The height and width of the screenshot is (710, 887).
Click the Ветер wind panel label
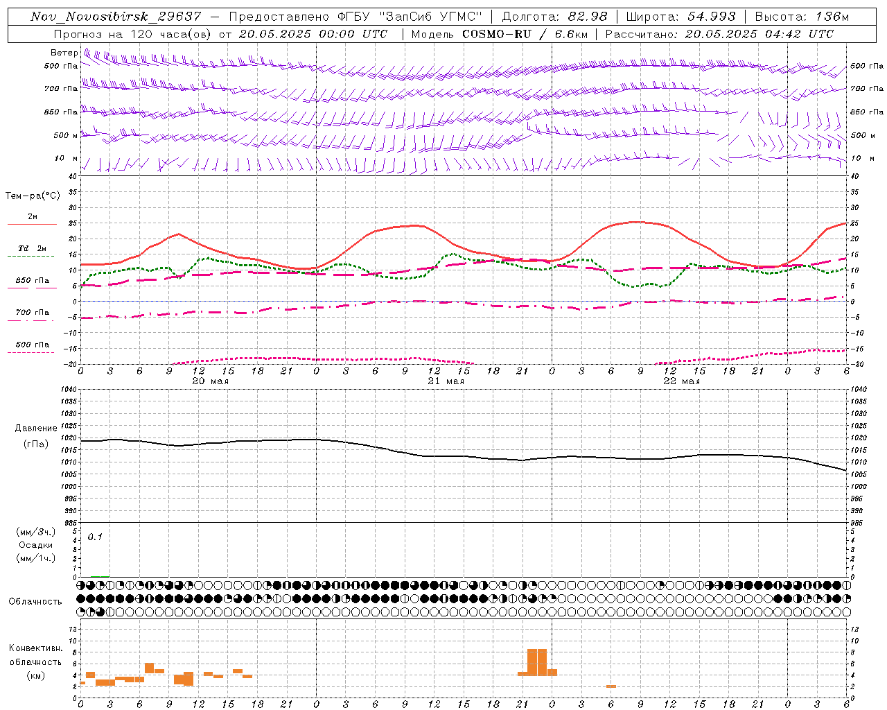64,53
